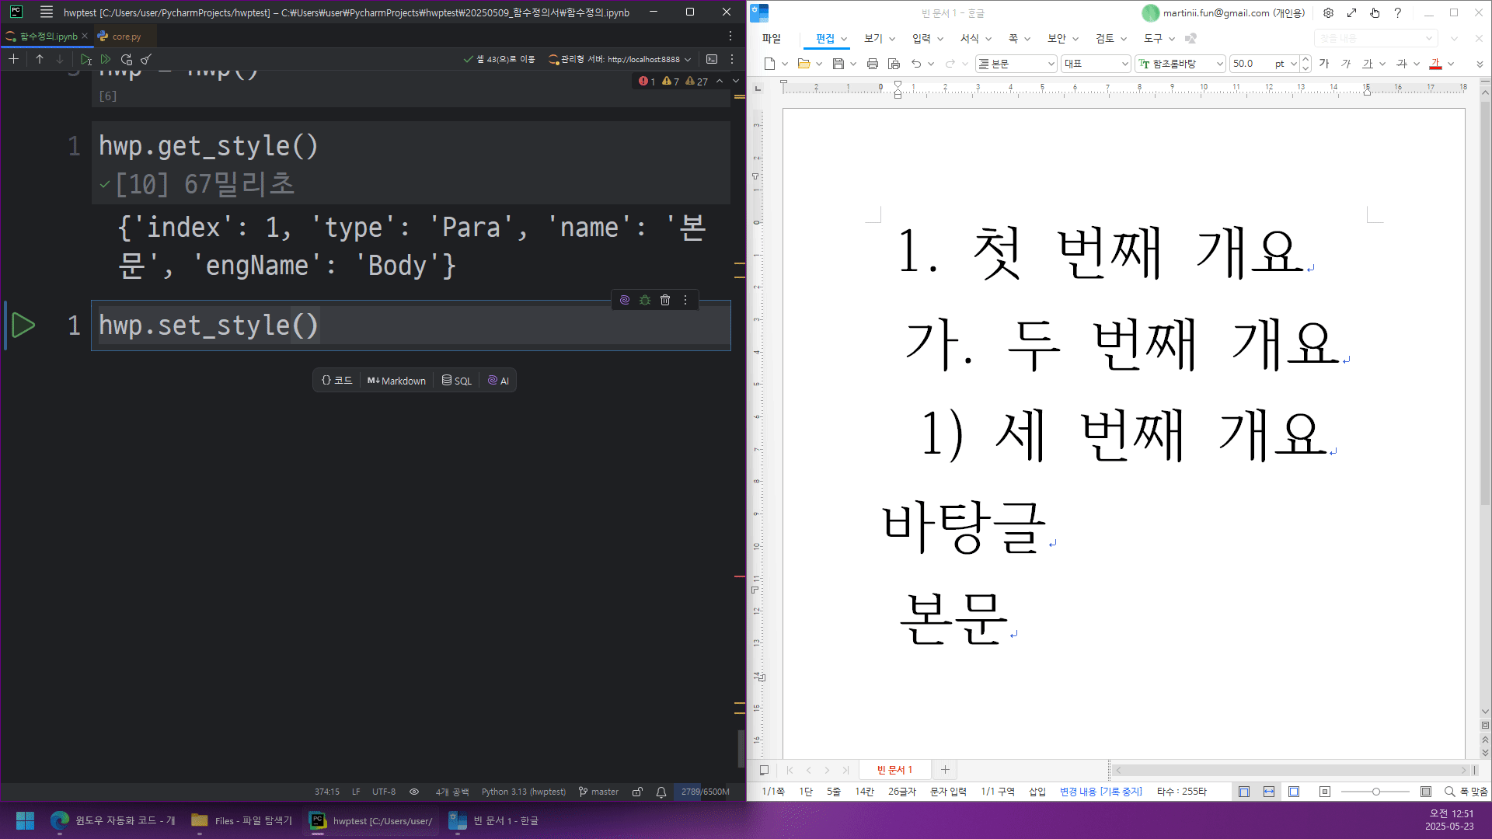Click Run All cells icon
The image size is (1492, 839).
coord(106,59)
